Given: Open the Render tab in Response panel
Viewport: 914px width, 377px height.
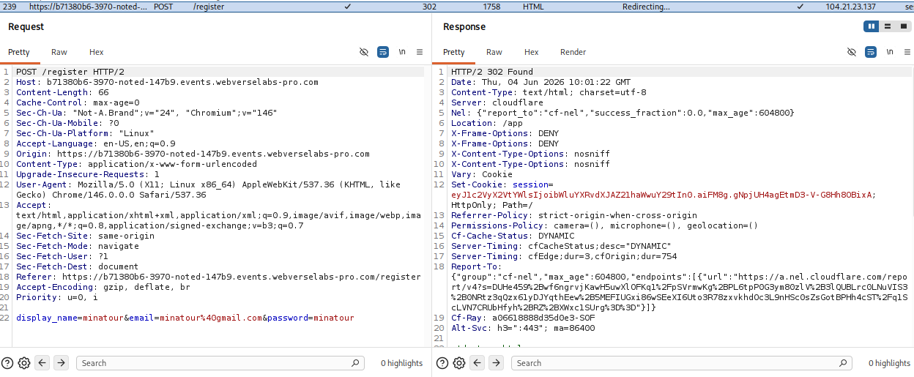Looking at the screenshot, I should tap(573, 52).
